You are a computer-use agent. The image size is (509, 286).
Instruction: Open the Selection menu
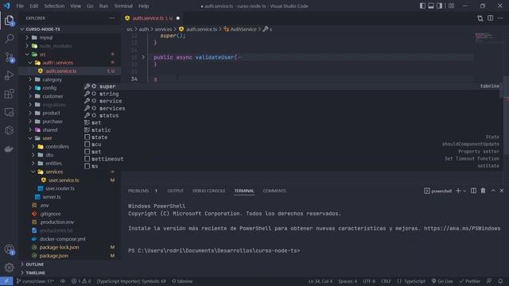tap(54, 6)
